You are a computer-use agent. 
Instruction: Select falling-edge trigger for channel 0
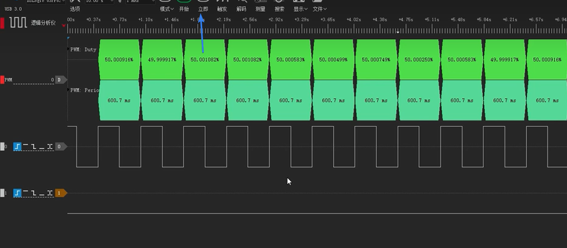coord(34,147)
